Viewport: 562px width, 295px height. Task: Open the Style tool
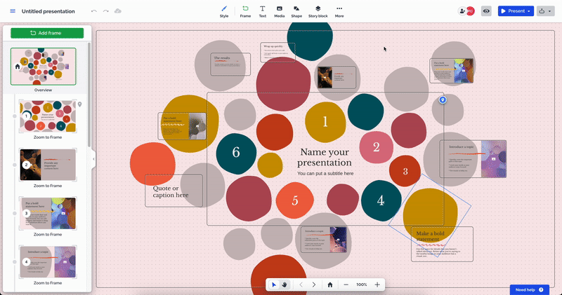click(224, 11)
